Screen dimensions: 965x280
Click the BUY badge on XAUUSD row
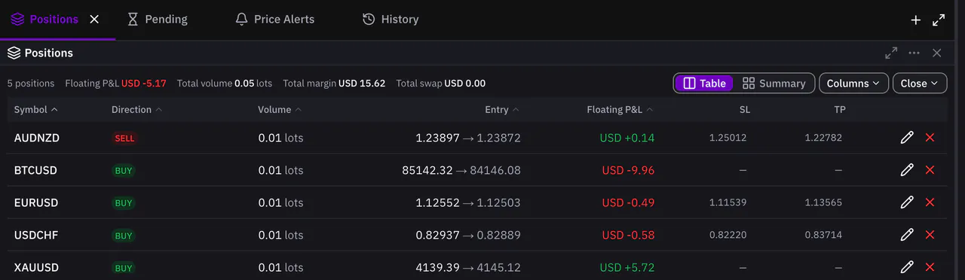(x=124, y=268)
